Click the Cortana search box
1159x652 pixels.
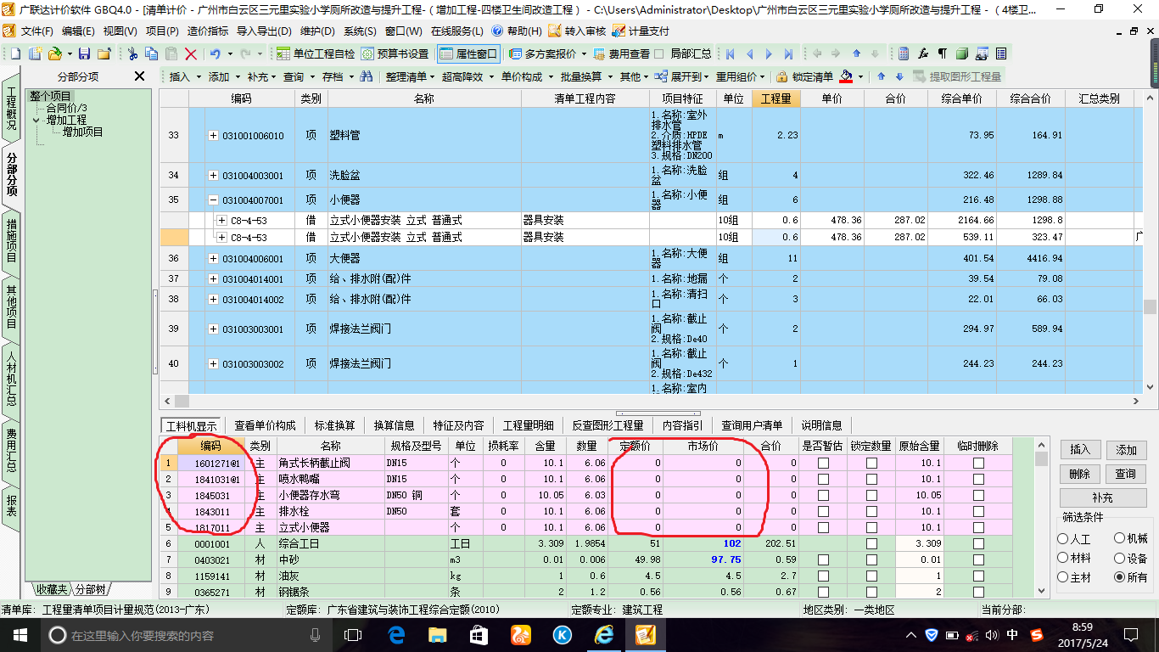(187, 635)
